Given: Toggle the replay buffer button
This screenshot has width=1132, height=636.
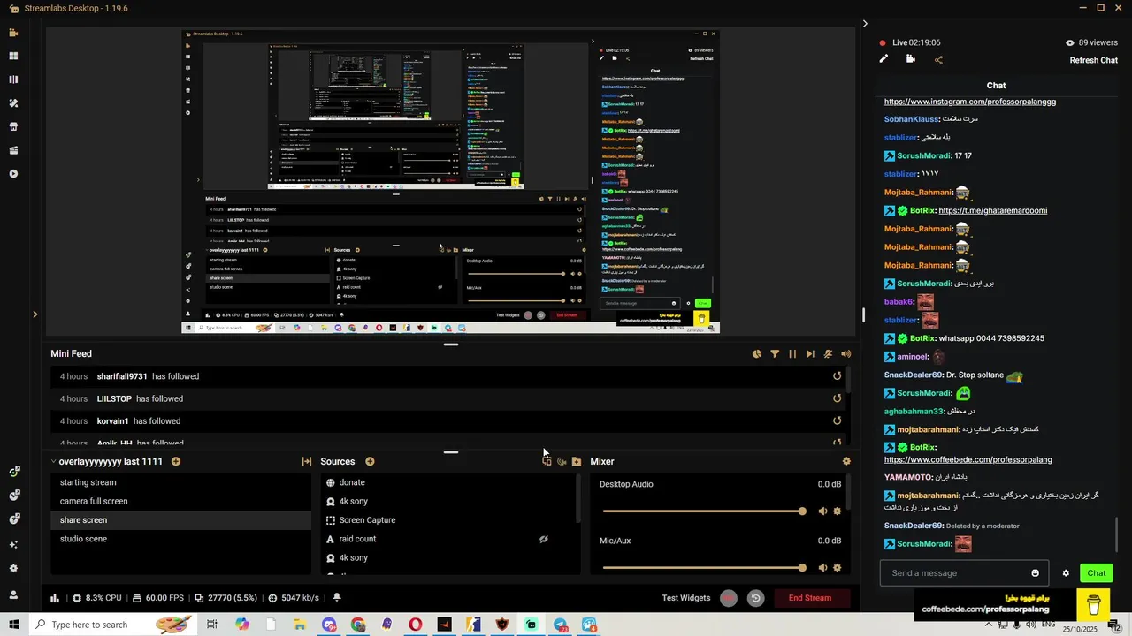Looking at the screenshot, I should pos(755,598).
